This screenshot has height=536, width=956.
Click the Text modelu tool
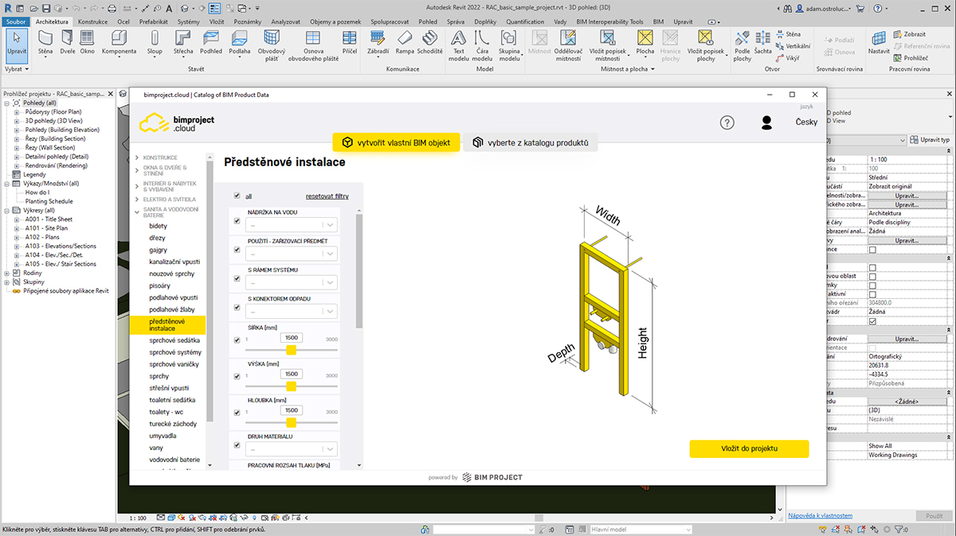tap(458, 45)
